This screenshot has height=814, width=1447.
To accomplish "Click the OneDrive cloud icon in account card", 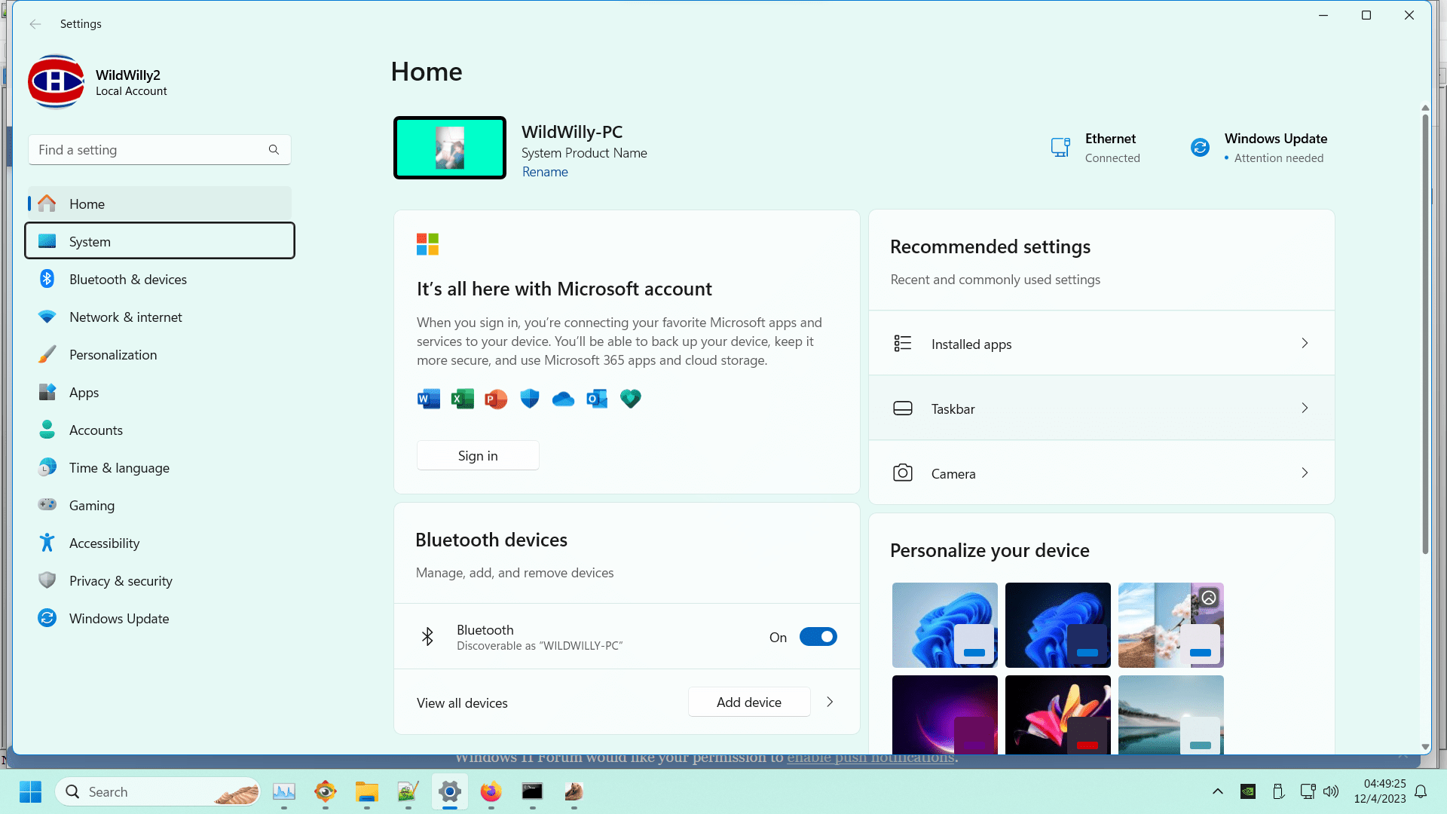I will coord(563,399).
